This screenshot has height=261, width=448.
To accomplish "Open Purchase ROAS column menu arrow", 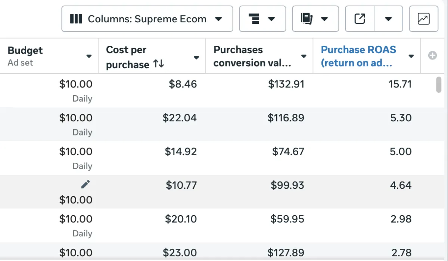I will pos(411,56).
